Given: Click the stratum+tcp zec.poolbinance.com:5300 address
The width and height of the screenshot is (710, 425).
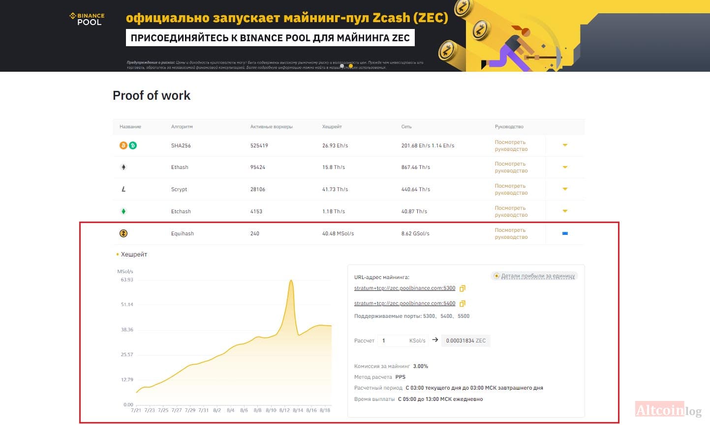Looking at the screenshot, I should pos(405,288).
